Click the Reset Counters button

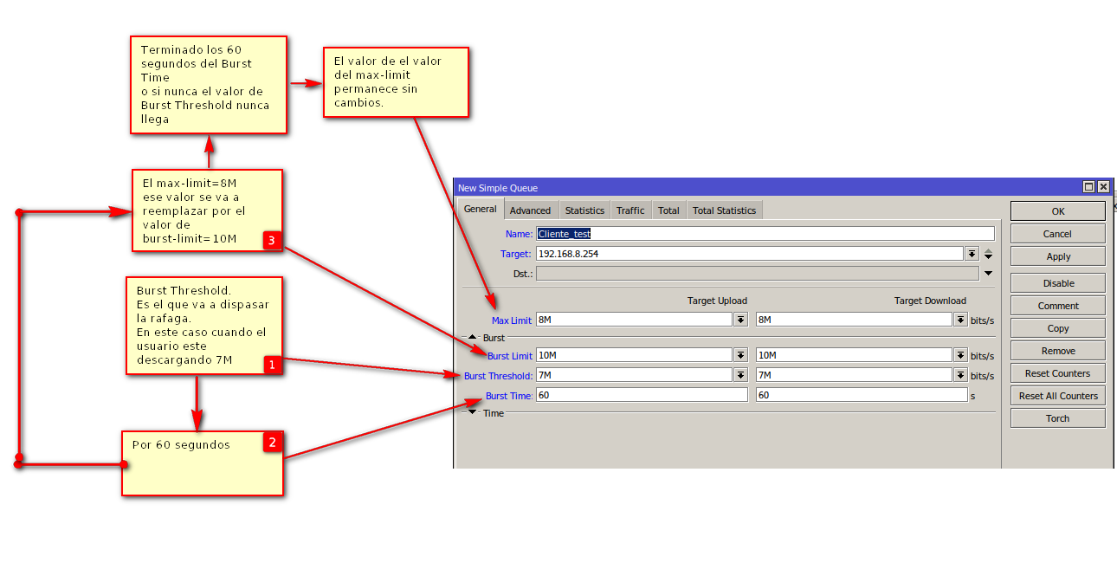1057,373
